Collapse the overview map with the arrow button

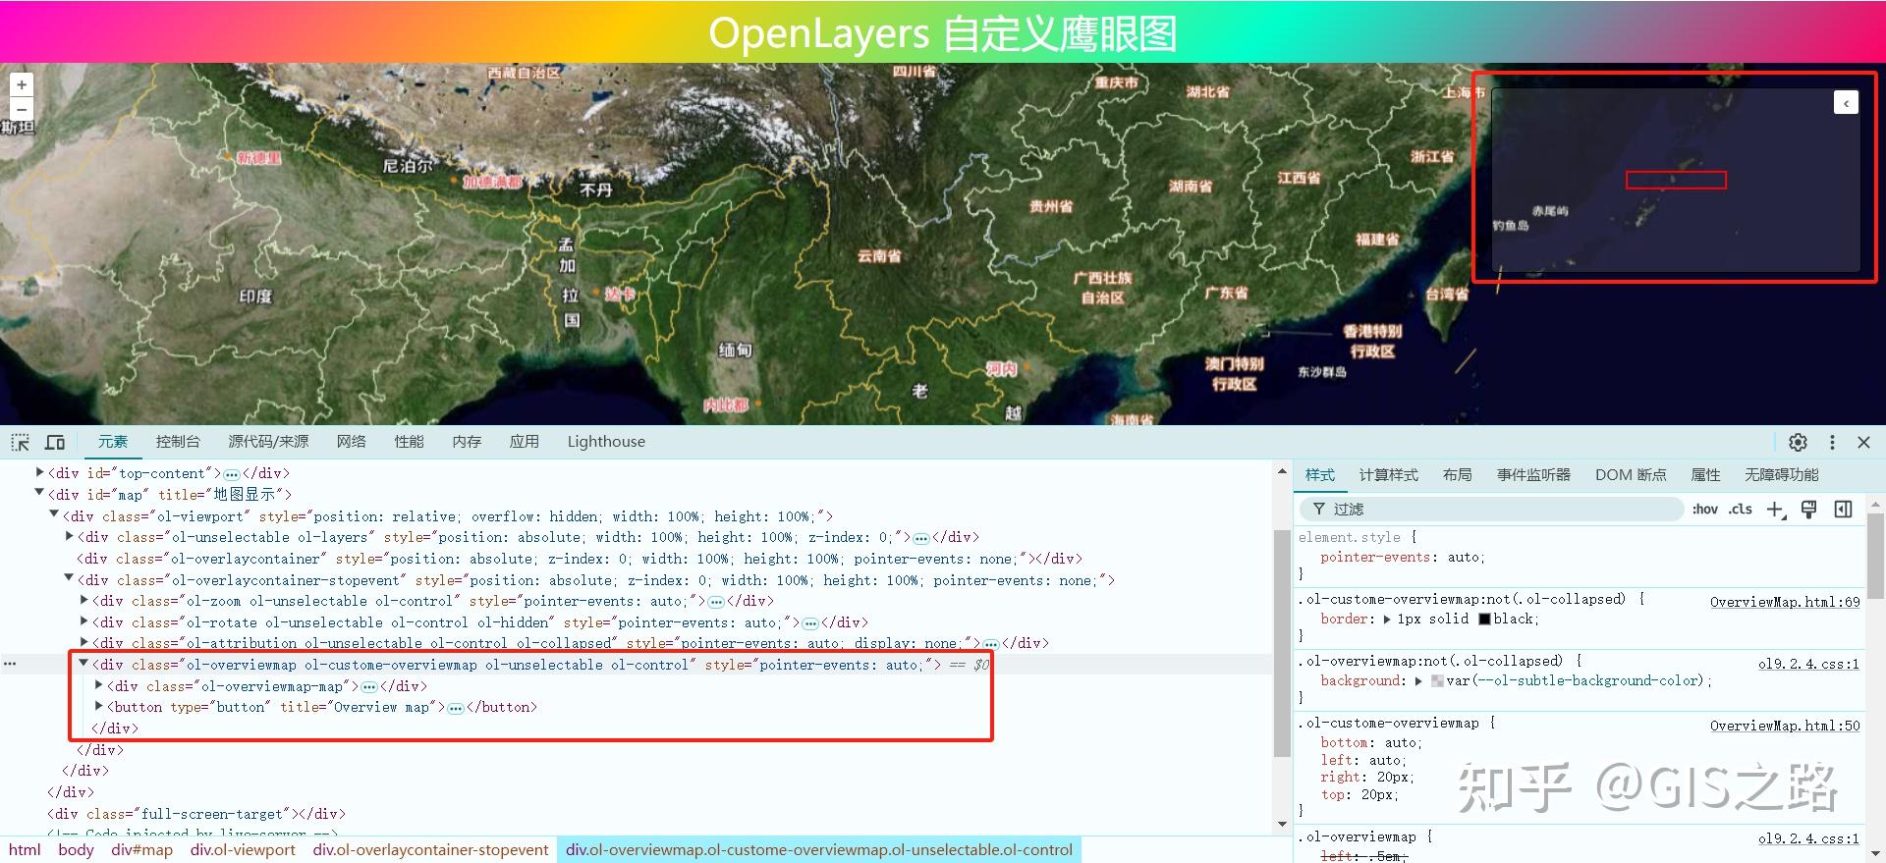pos(1846,102)
